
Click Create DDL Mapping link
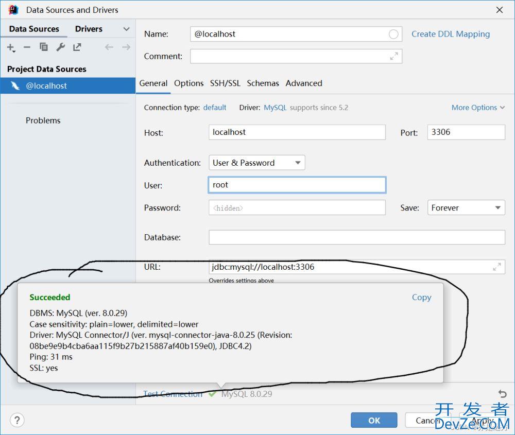[x=451, y=34]
